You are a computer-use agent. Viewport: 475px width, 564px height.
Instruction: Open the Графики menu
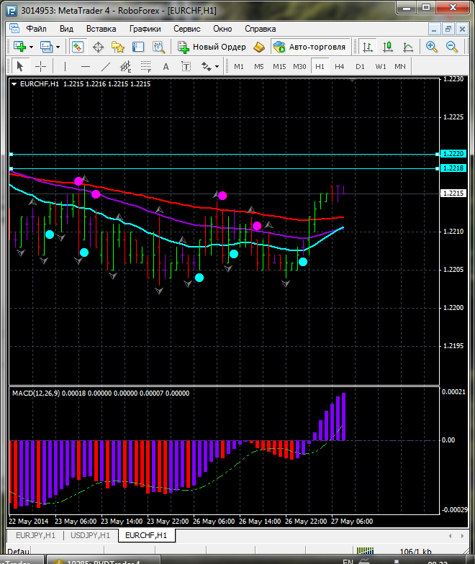pos(145,29)
